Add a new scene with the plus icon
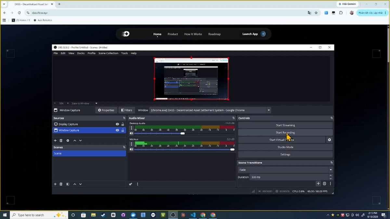This screenshot has height=219, width=390. (55, 184)
